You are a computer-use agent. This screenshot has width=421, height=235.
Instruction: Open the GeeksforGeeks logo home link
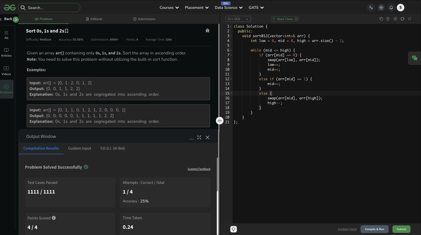[10, 7]
